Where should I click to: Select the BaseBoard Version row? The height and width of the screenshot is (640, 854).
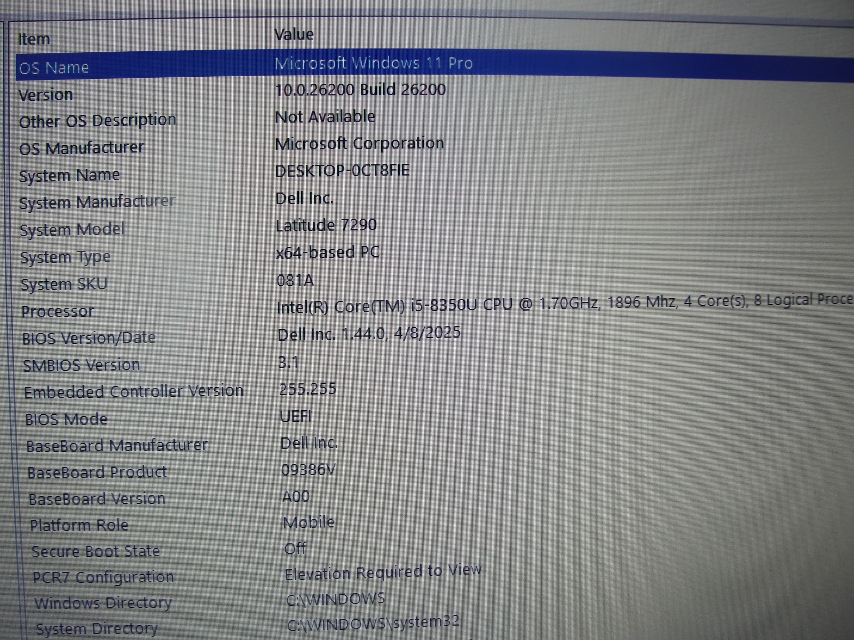(x=97, y=499)
